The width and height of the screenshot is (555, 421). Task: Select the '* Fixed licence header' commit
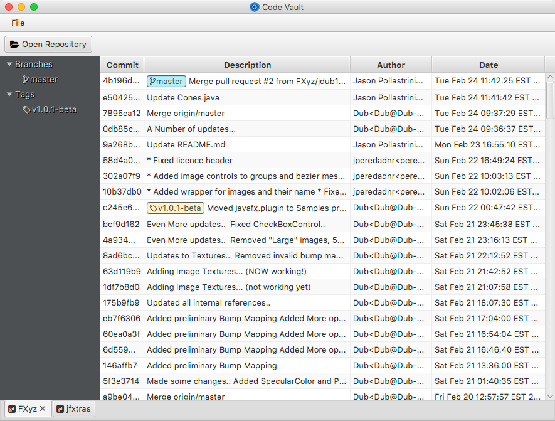coord(322,161)
